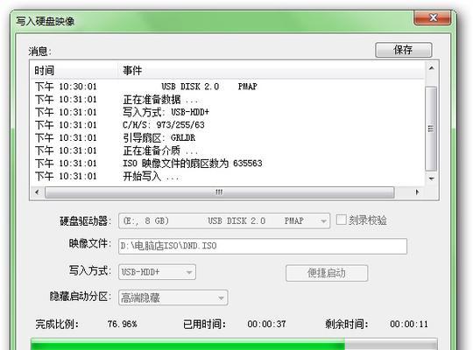This screenshot has height=350, width=473.
Task: Enable the 刻录校验 checkbox
Action: [341, 220]
